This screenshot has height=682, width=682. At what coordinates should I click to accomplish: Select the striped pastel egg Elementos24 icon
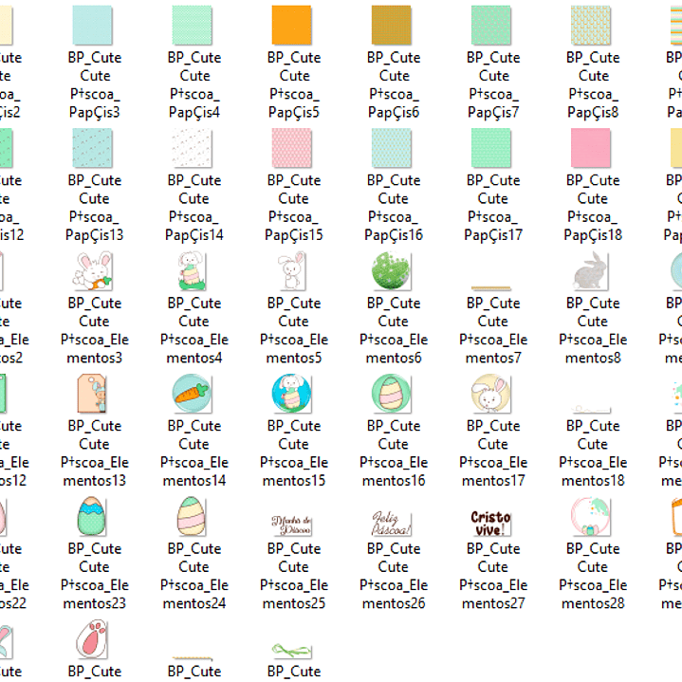[x=194, y=517]
